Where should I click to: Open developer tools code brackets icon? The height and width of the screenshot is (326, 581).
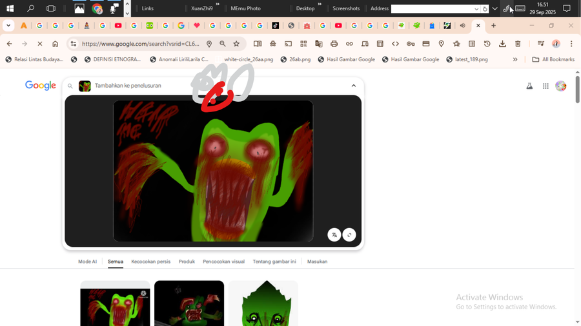click(395, 44)
